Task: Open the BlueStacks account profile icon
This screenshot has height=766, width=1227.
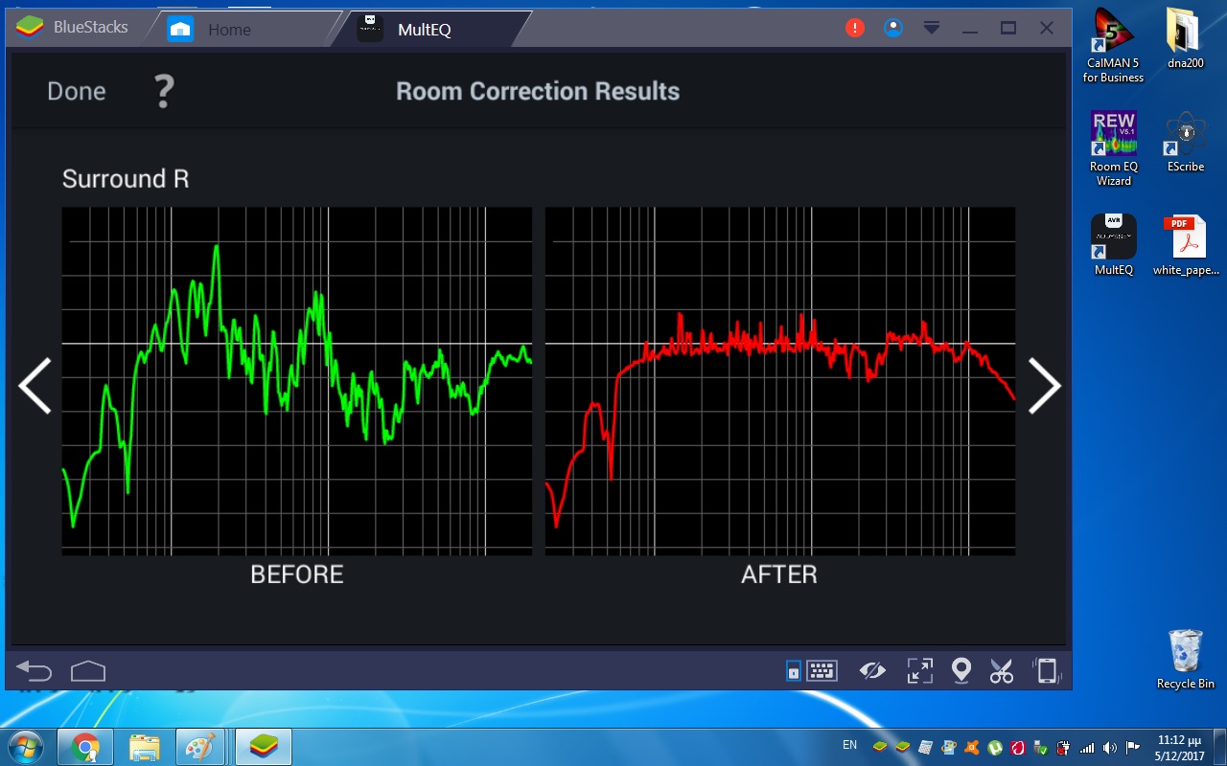Action: 893,29
